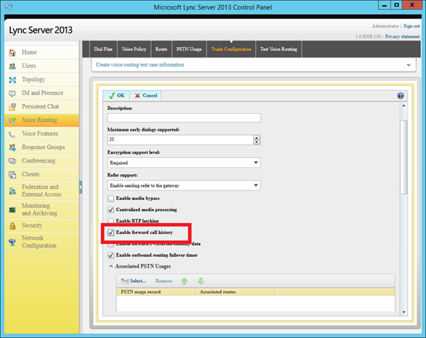The image size is (426, 338).
Task: Collapse Associated PSTN Usages section
Action: [x=111, y=266]
